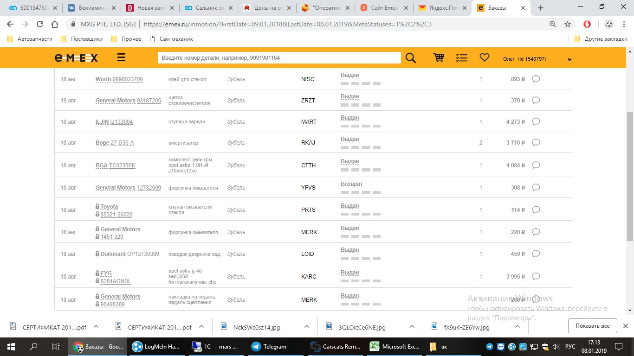The height and width of the screenshot is (356, 634).
Task: Click the NISC code in the Wurth row
Action: pyautogui.click(x=308, y=79)
